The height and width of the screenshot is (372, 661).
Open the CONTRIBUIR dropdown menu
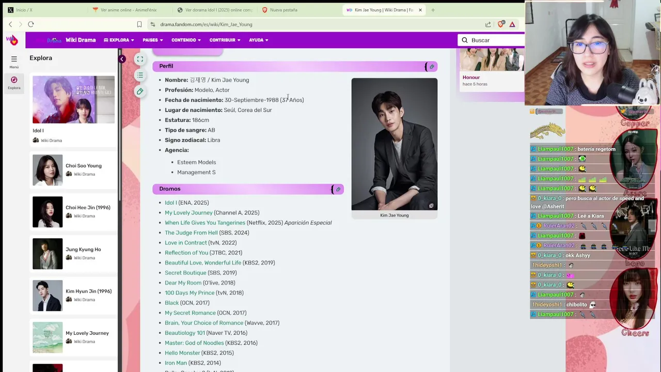pyautogui.click(x=225, y=40)
